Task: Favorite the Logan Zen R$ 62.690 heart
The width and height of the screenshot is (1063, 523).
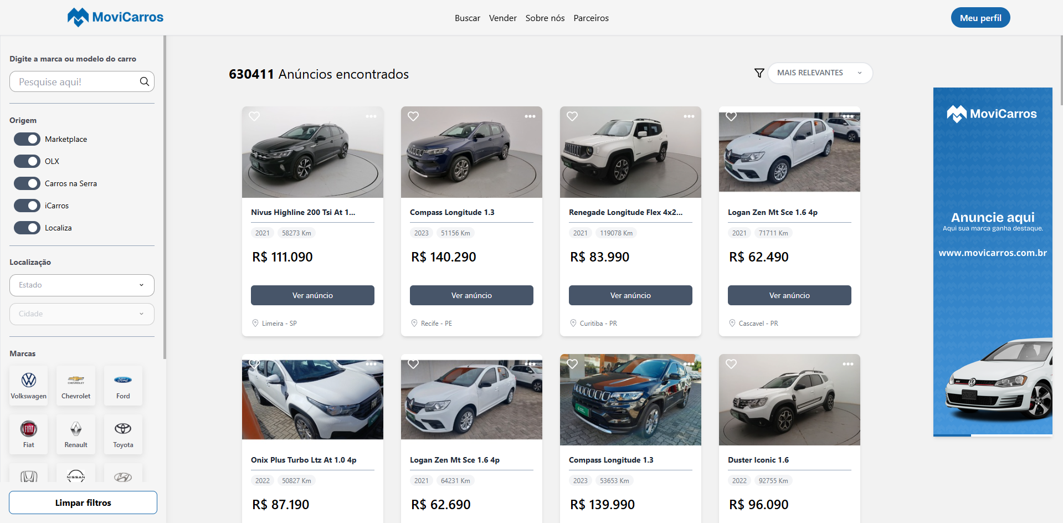Action: 413,364
